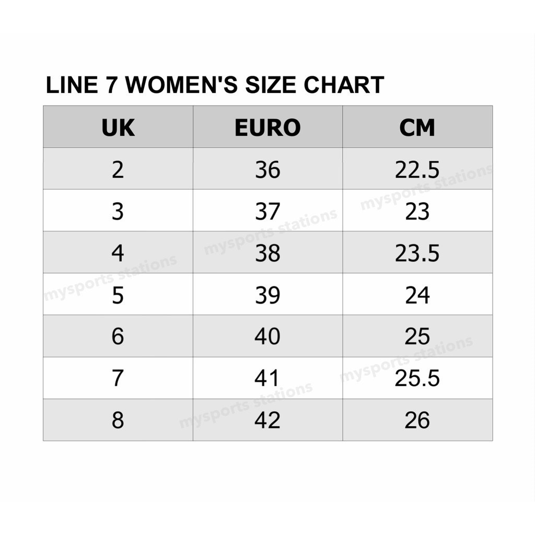Click the 22.5 centimeter cell

(x=417, y=169)
